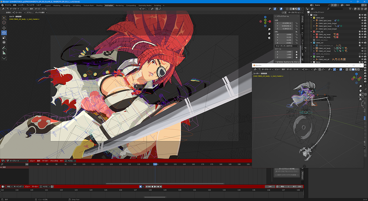Open the クォータニオン(WXYZ) rotation mode dropdown
The image size is (368, 201).
tap(286, 46)
